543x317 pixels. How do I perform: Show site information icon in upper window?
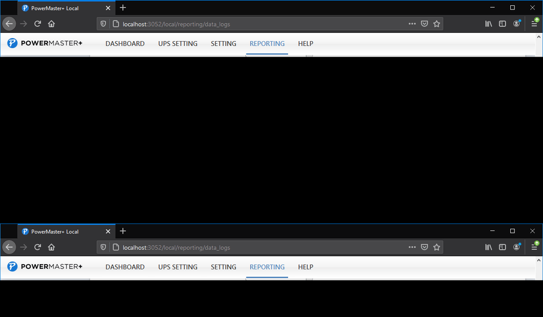pos(116,24)
